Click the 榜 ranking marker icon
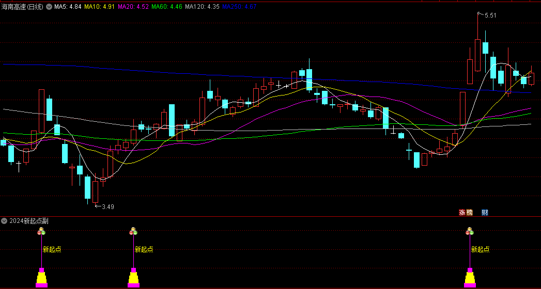 coord(469,213)
